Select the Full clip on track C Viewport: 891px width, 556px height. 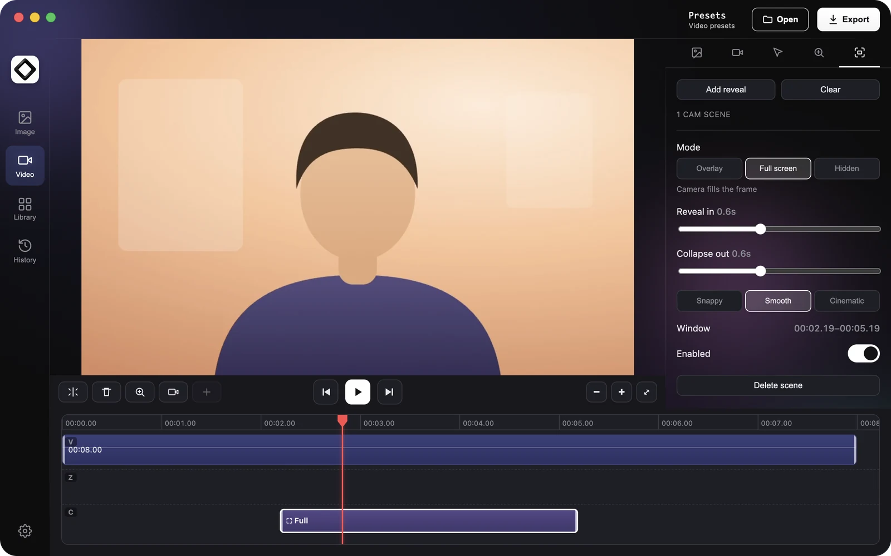pos(429,521)
